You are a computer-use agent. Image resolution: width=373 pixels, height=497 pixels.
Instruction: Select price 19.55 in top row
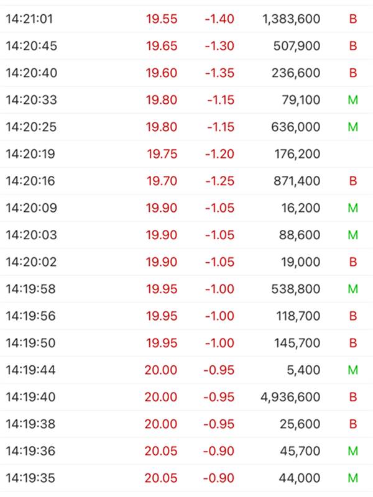[x=162, y=19]
